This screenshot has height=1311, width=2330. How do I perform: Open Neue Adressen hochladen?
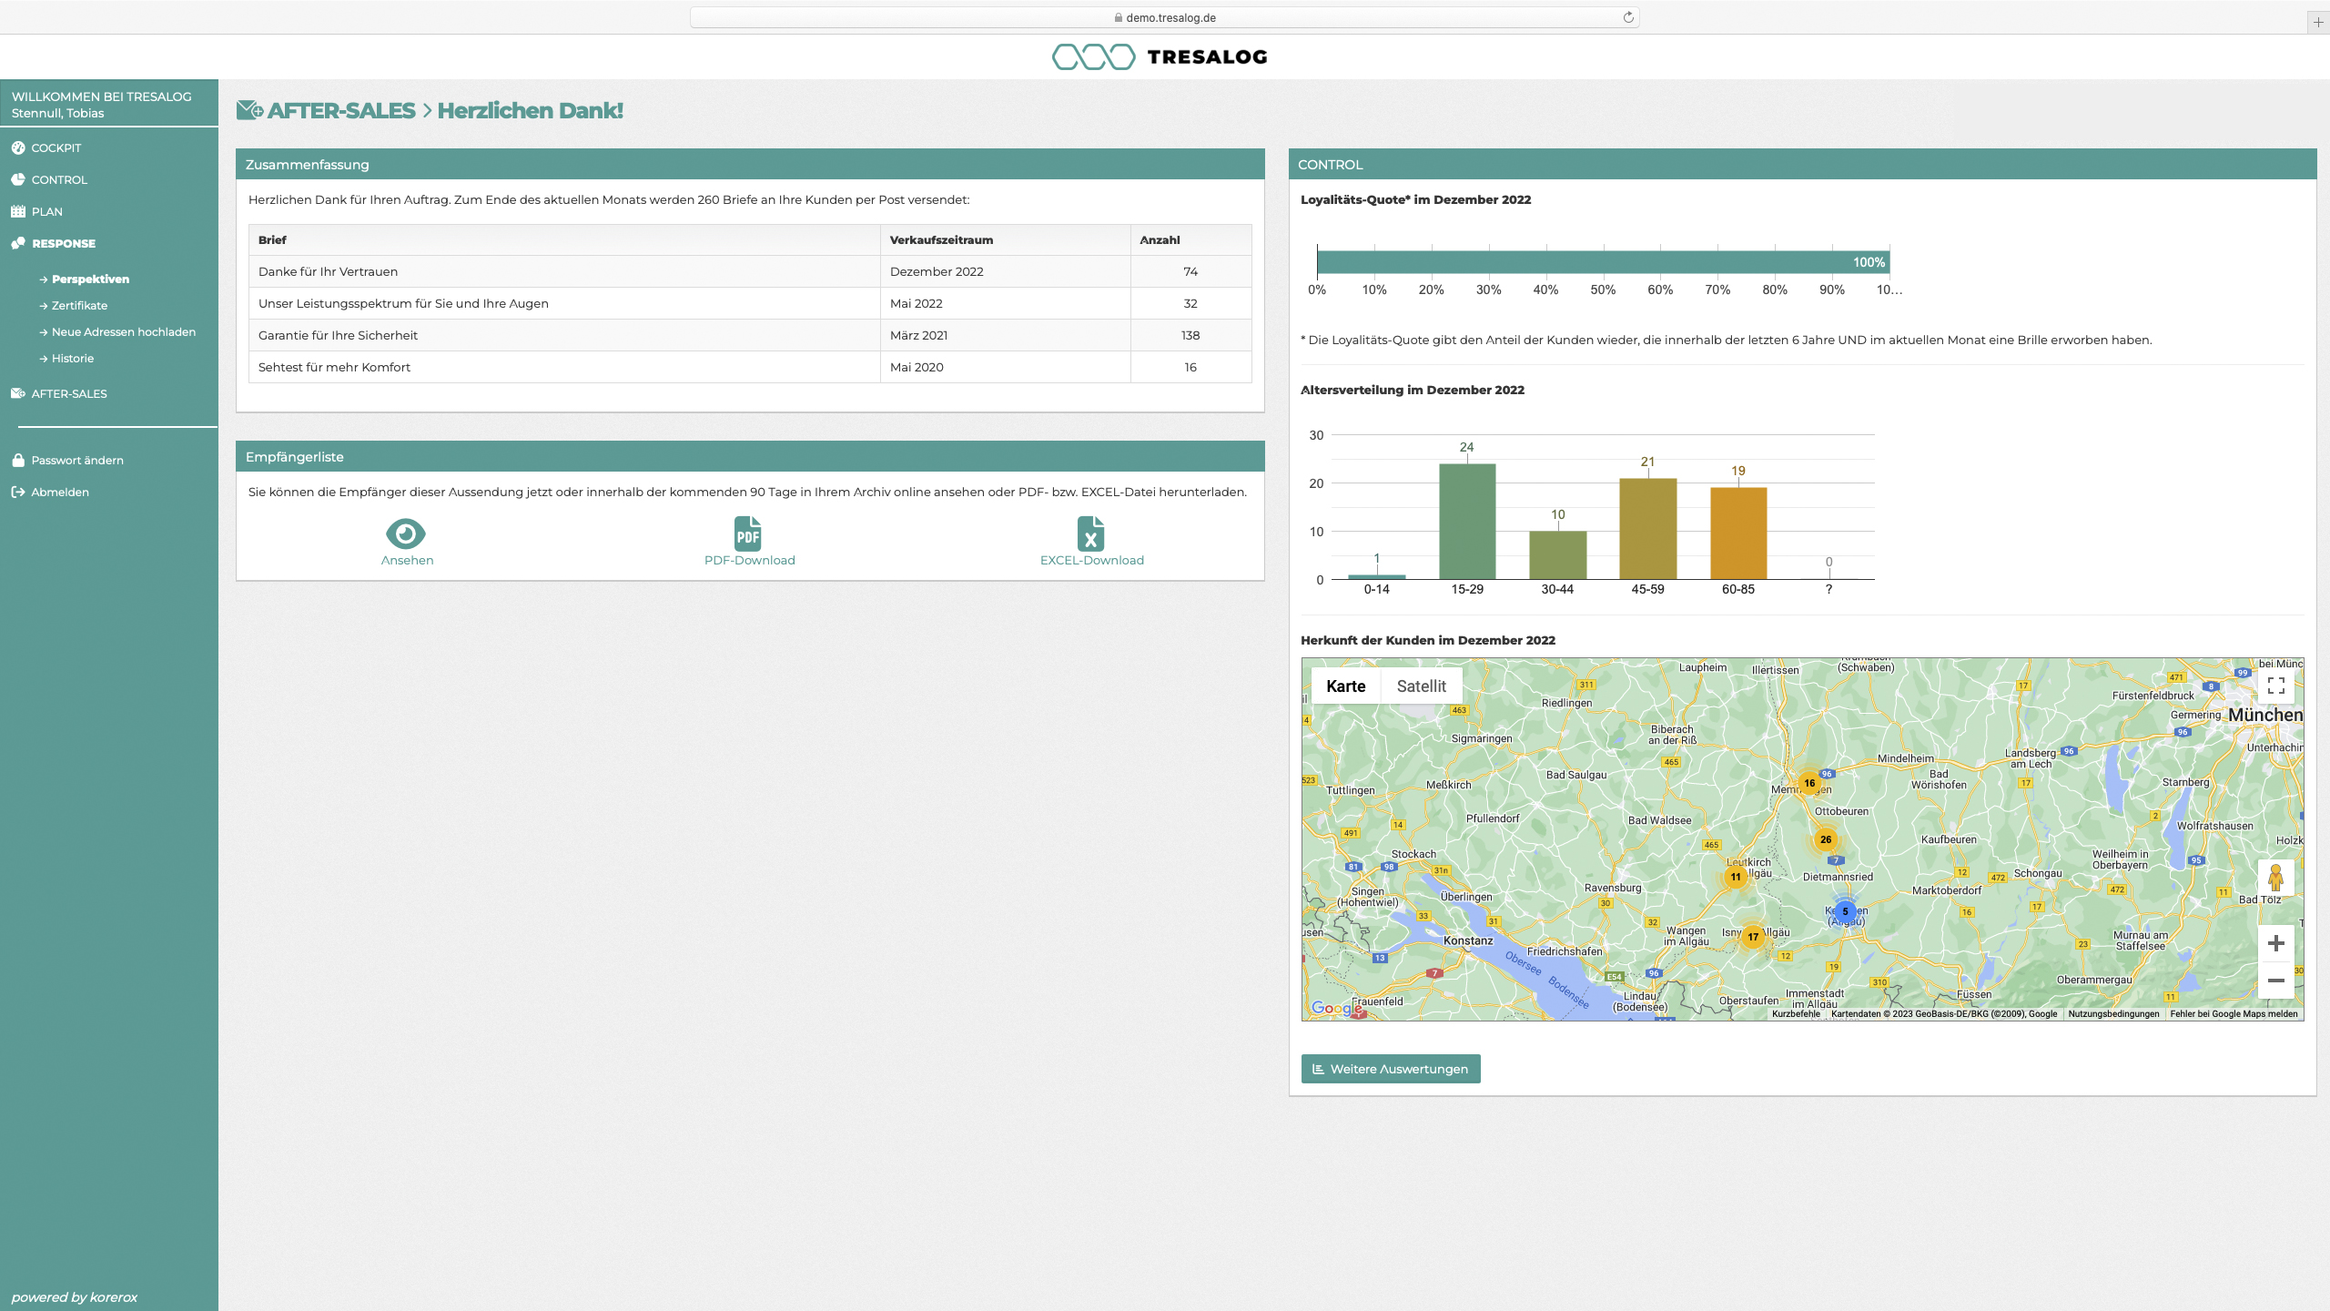pyautogui.click(x=123, y=331)
